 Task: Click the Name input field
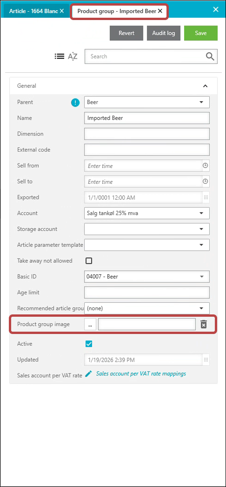(147, 118)
